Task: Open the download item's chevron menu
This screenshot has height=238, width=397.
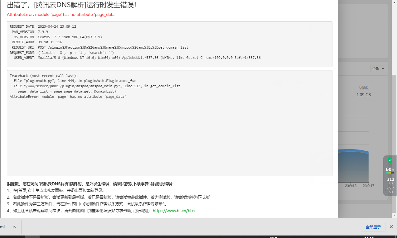Action: (x=14, y=227)
